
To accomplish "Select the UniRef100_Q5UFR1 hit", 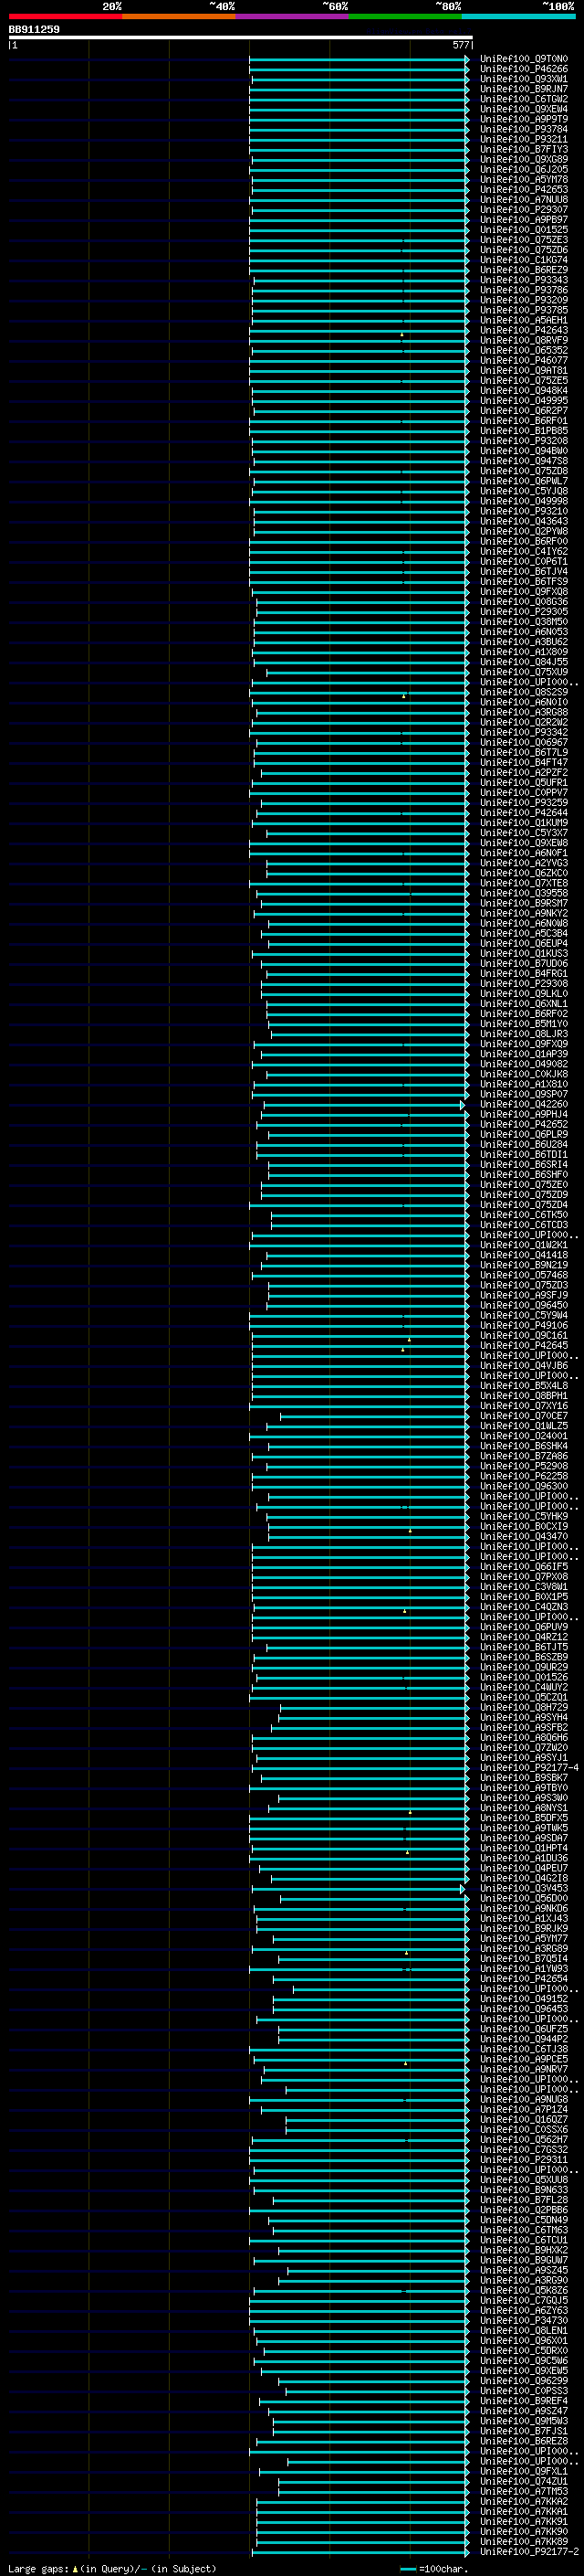I will (x=524, y=782).
